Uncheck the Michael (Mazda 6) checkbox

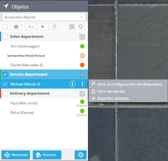click(5, 84)
